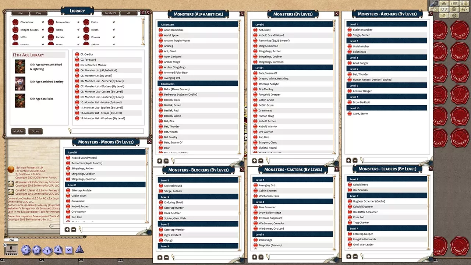Toggle the NPCs checkmark in Library
This screenshot has height=265, width=471.
[43, 37]
